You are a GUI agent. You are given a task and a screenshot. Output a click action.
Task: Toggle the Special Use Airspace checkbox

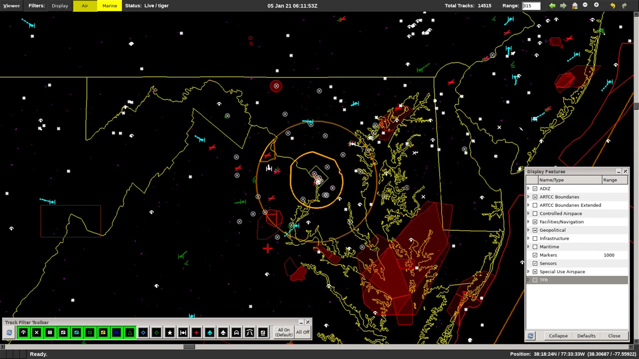pyautogui.click(x=535, y=272)
